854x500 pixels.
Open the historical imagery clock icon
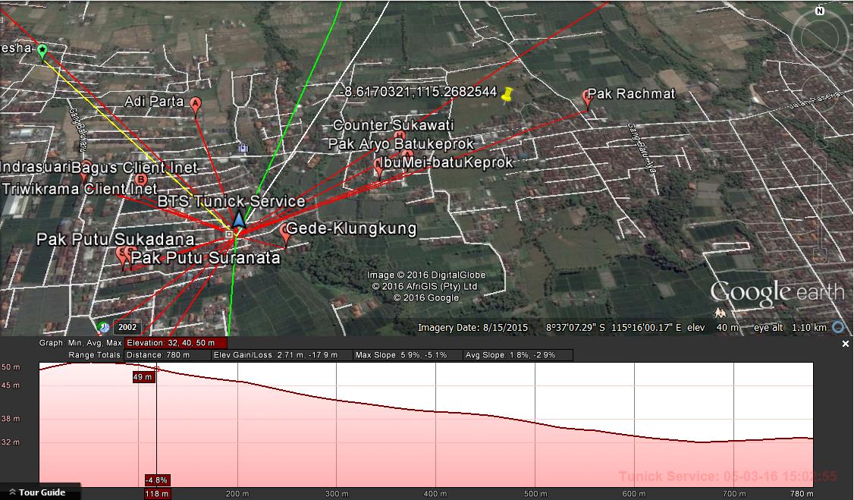point(103,327)
